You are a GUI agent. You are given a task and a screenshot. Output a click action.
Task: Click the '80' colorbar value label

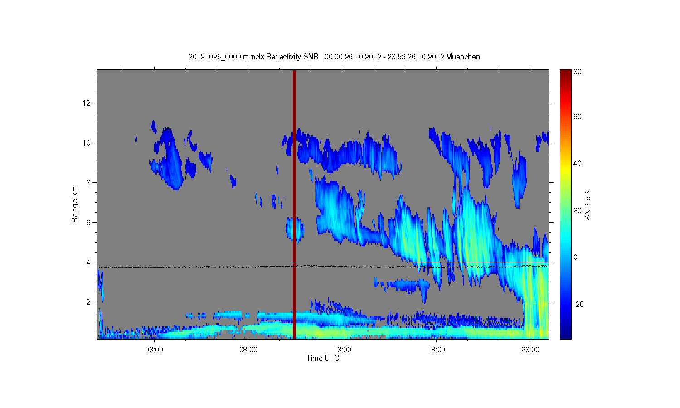point(578,72)
